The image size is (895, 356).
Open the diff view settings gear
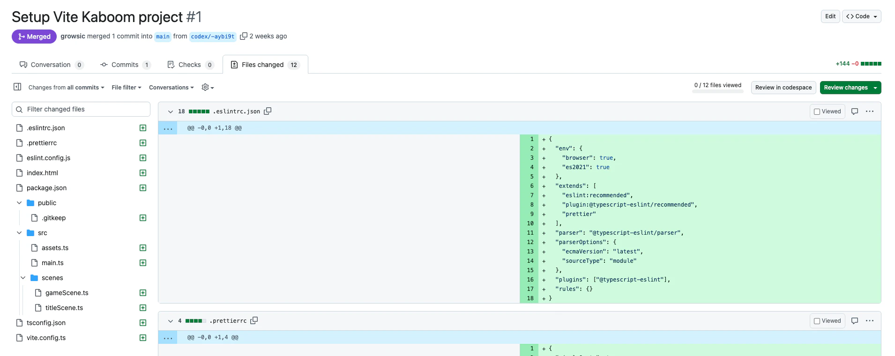coord(208,87)
